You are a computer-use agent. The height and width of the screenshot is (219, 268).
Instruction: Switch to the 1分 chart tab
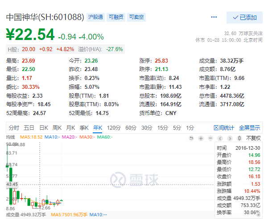190,128
